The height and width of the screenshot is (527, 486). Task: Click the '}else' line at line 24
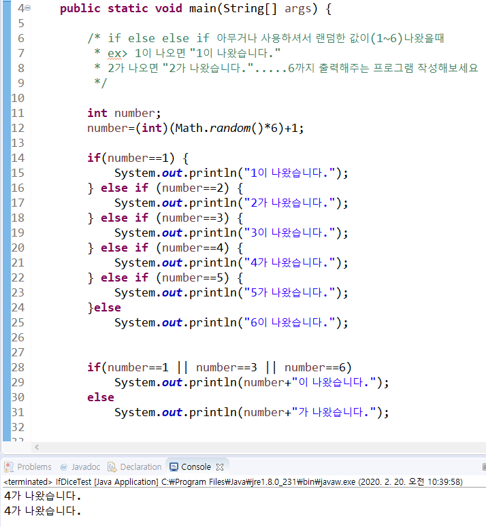(104, 307)
